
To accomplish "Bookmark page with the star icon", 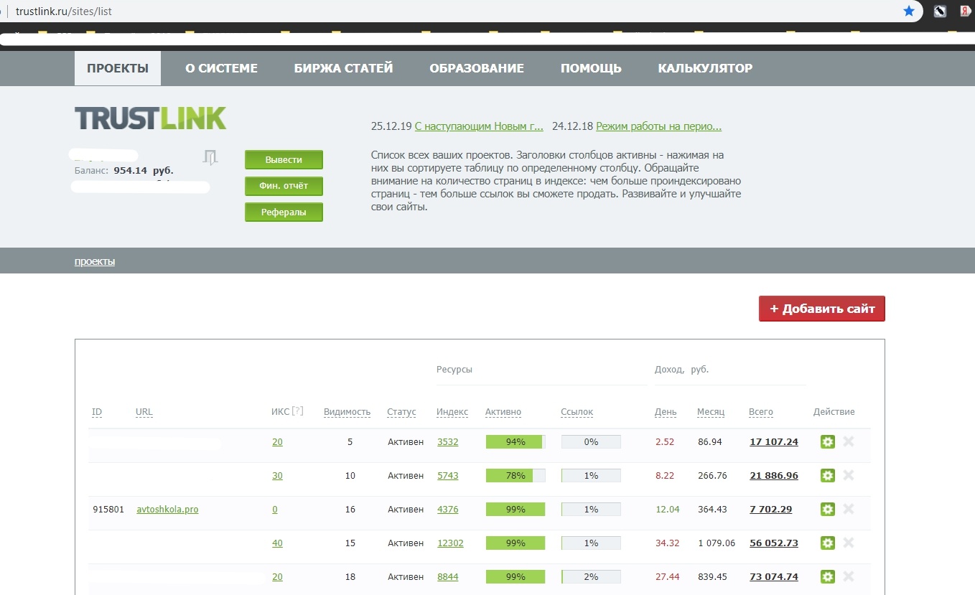I will [909, 11].
